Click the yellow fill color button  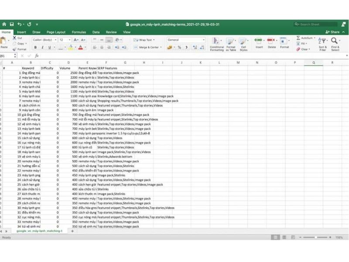[x=71, y=47]
